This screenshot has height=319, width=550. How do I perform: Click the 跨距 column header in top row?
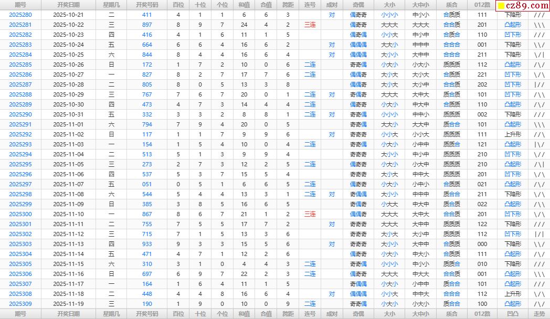pyautogui.click(x=288, y=5)
